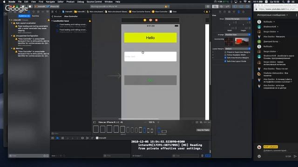Click the Enter text field on canvas
Image resolution: width=298 pixels, height=167 pixels.
(x=150, y=57)
